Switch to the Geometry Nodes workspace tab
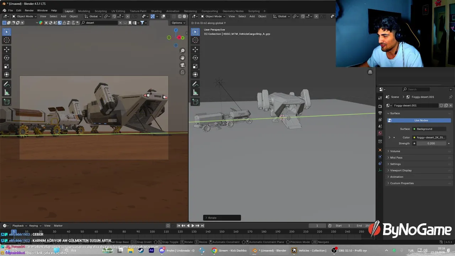 pyautogui.click(x=232, y=11)
